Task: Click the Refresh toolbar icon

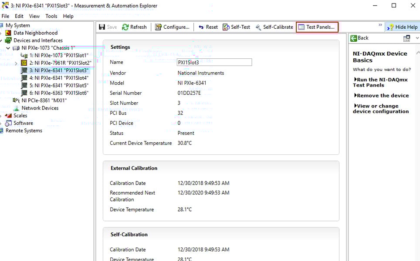Action: pos(125,27)
